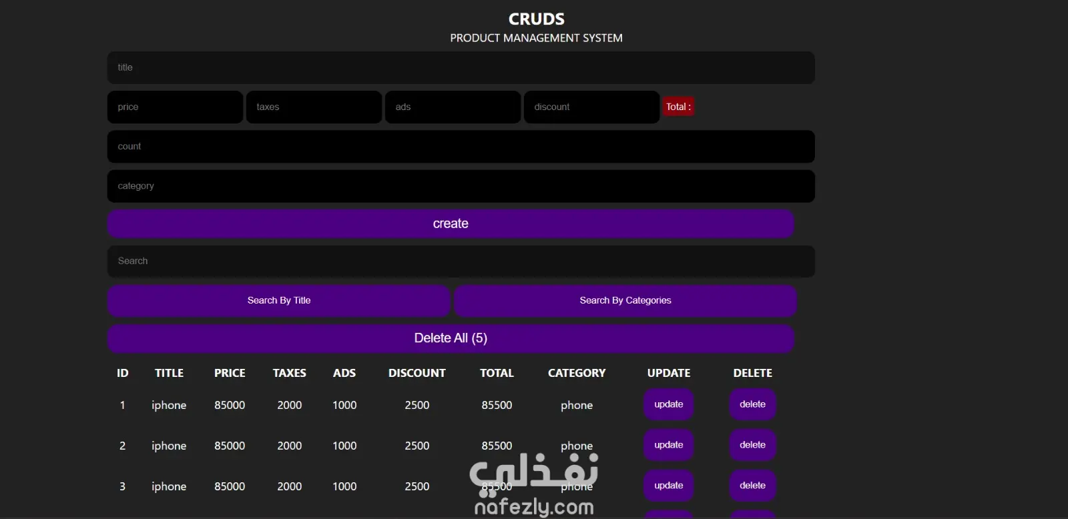The width and height of the screenshot is (1068, 519).
Task: Click the TOTAL column header
Action: pos(497,373)
